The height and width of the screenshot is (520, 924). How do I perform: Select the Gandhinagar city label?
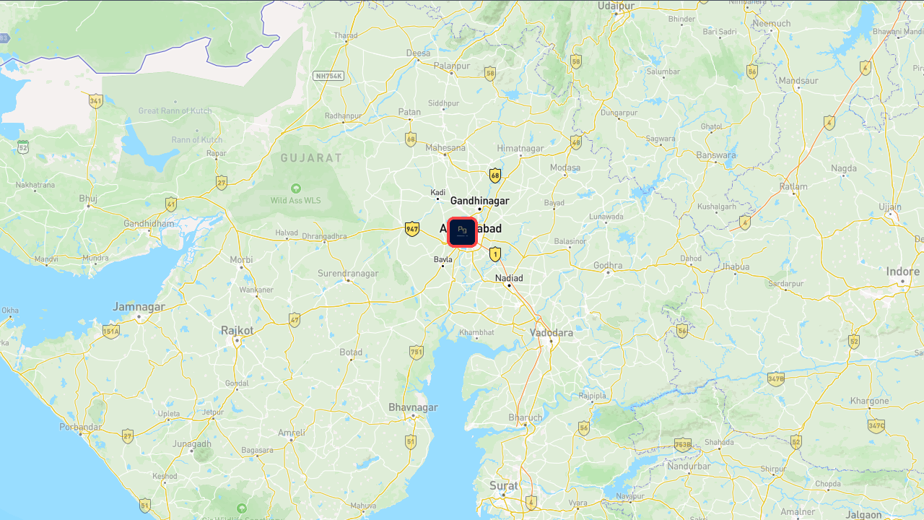479,201
